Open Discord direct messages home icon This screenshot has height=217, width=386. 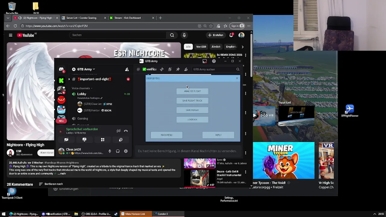click(61, 70)
